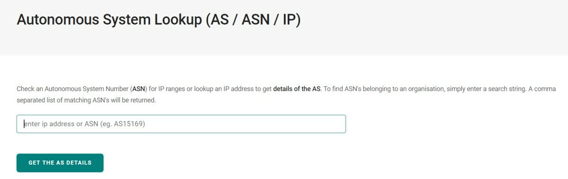Click the GET THE AS DETAILS button

pos(60,163)
